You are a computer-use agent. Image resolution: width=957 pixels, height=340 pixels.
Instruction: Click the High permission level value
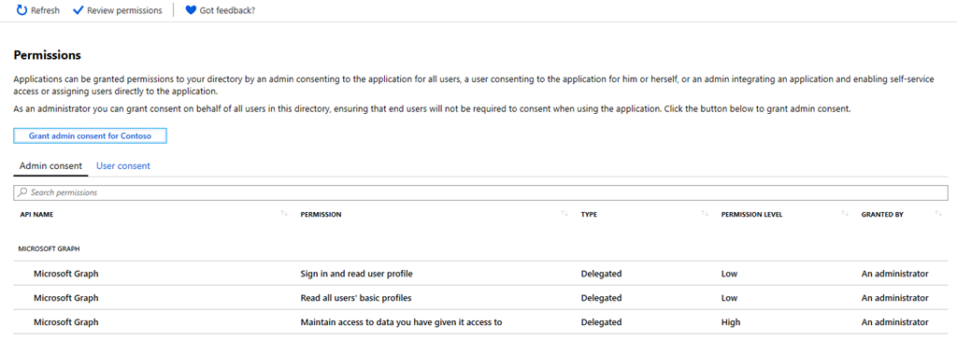coord(731,321)
